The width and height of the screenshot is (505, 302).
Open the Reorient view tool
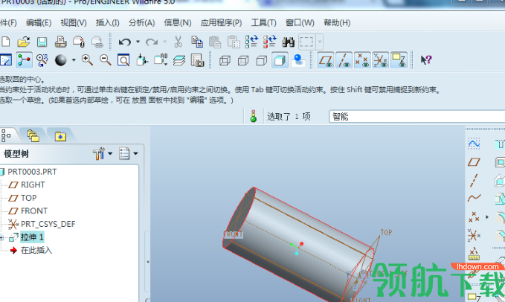click(x=142, y=60)
